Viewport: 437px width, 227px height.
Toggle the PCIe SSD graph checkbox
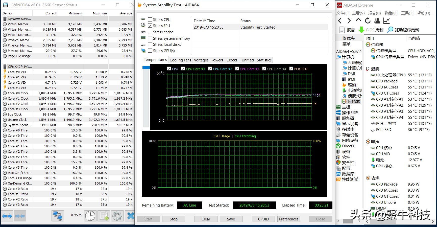pyautogui.click(x=291, y=69)
